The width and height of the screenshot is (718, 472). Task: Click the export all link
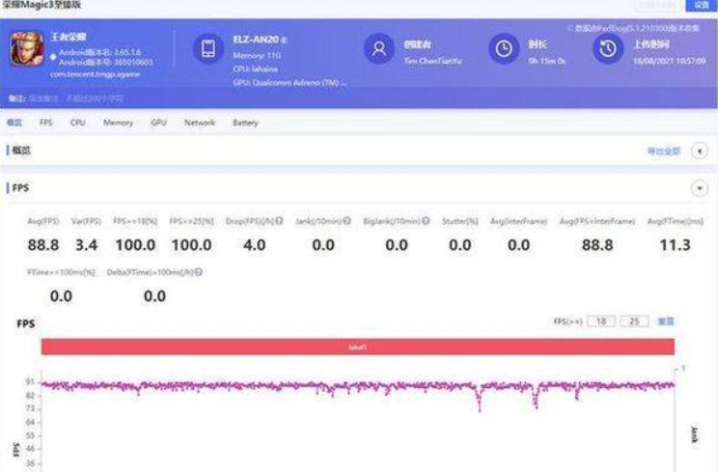(664, 152)
